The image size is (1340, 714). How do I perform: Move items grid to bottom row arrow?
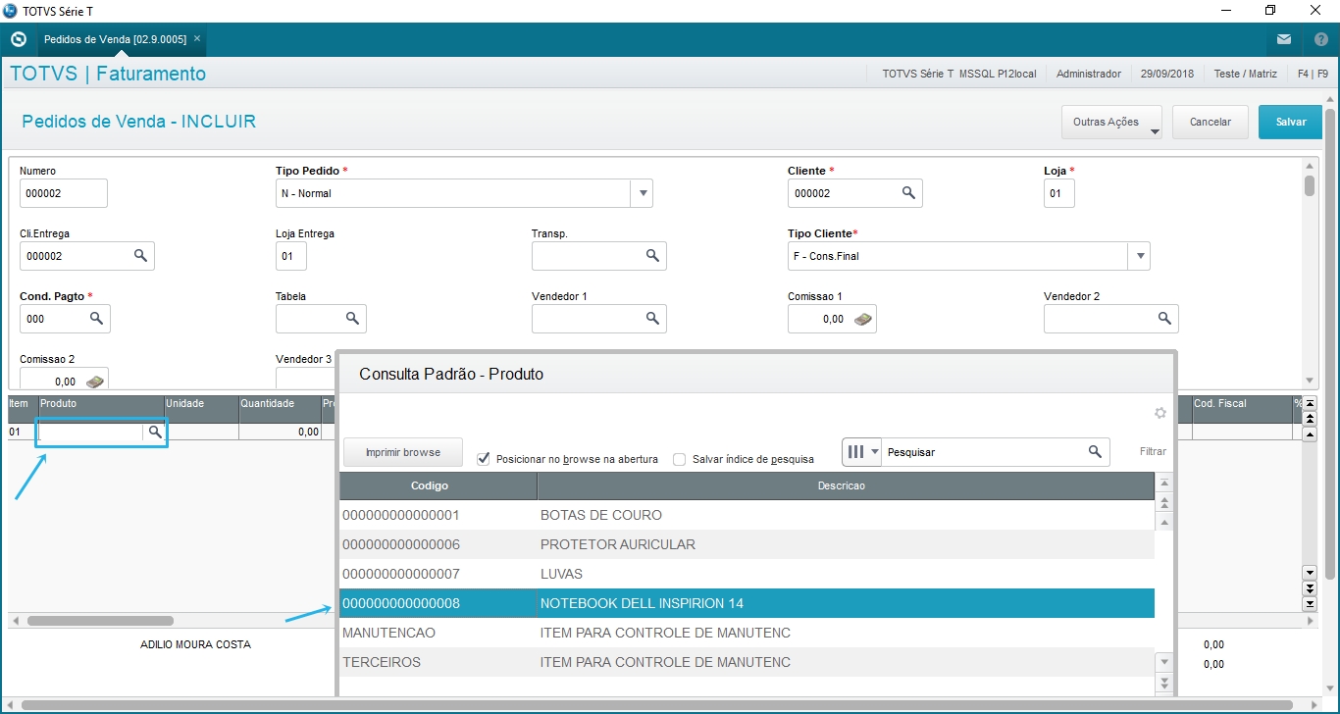pyautogui.click(x=1309, y=603)
